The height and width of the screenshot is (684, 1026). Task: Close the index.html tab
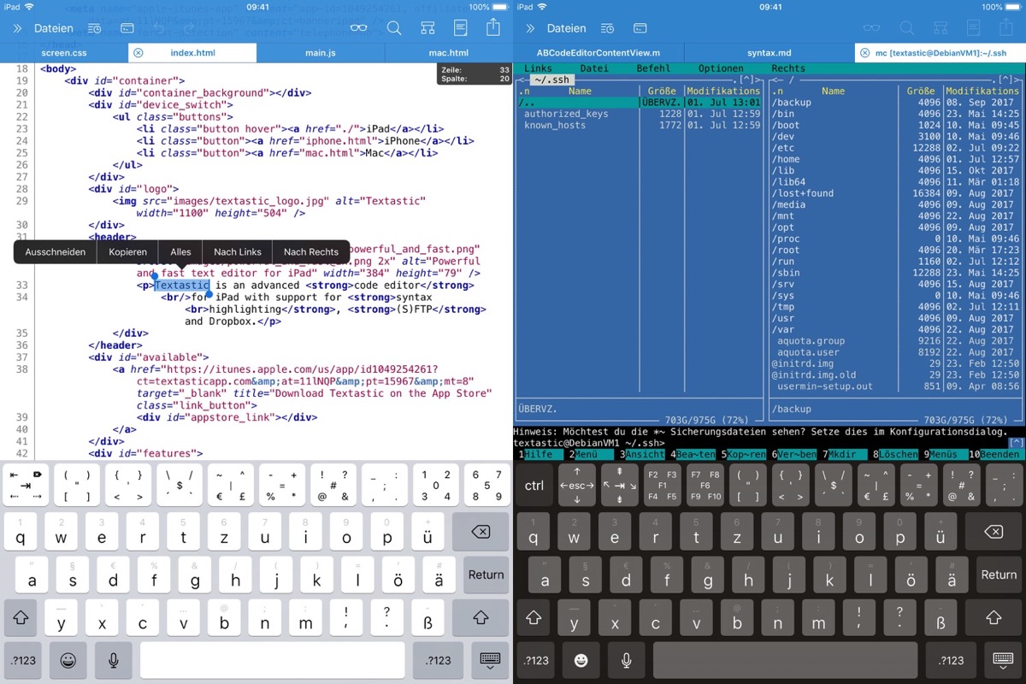(x=139, y=53)
